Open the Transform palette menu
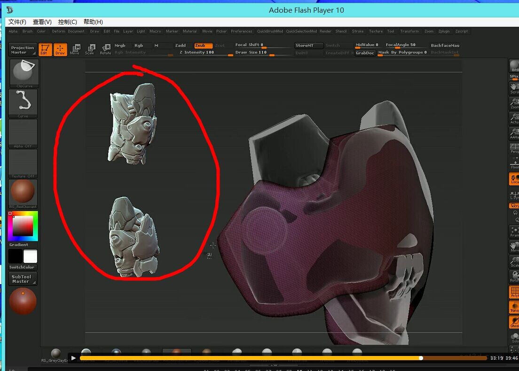 (409, 31)
